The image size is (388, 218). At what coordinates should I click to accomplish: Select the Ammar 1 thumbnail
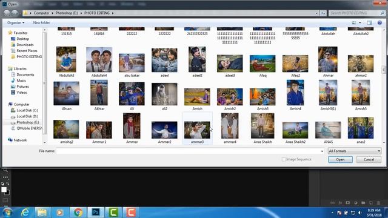click(99, 130)
